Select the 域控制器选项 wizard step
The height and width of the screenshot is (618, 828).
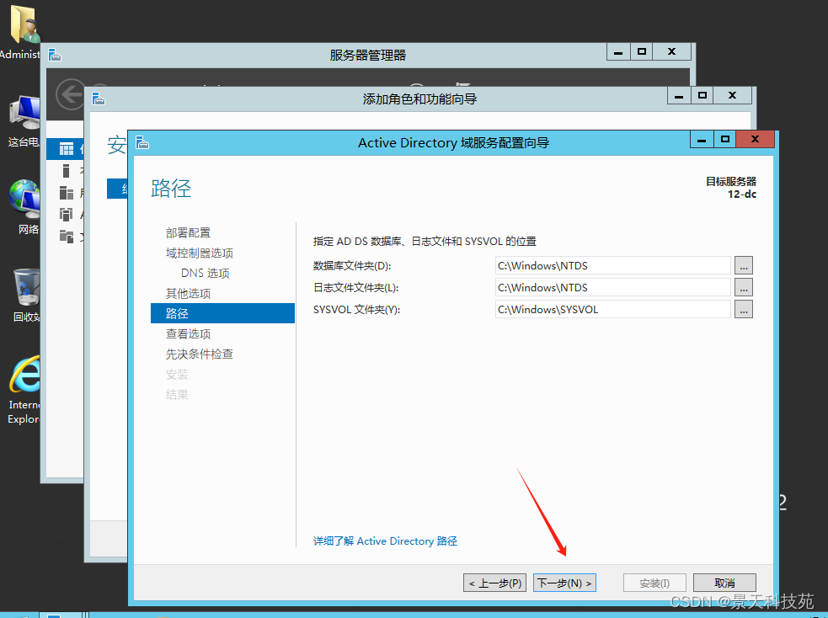coord(199,253)
